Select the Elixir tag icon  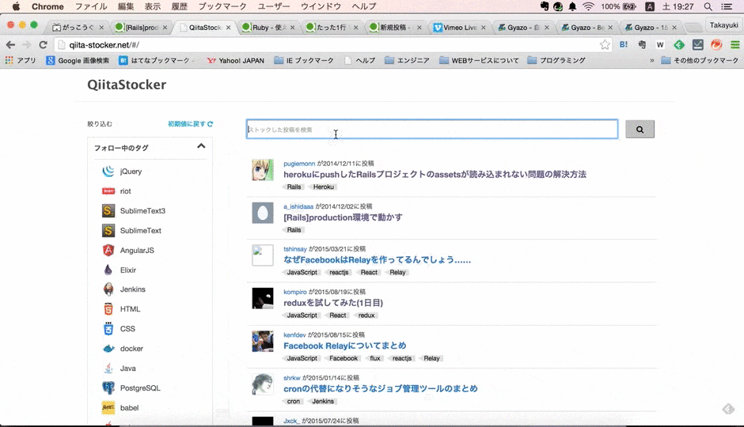(x=108, y=270)
